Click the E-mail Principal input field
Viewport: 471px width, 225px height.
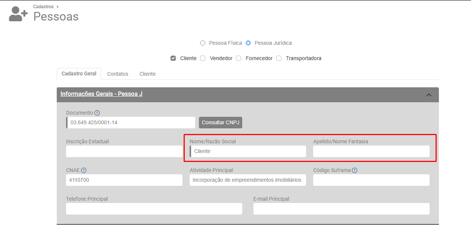[x=341, y=209]
